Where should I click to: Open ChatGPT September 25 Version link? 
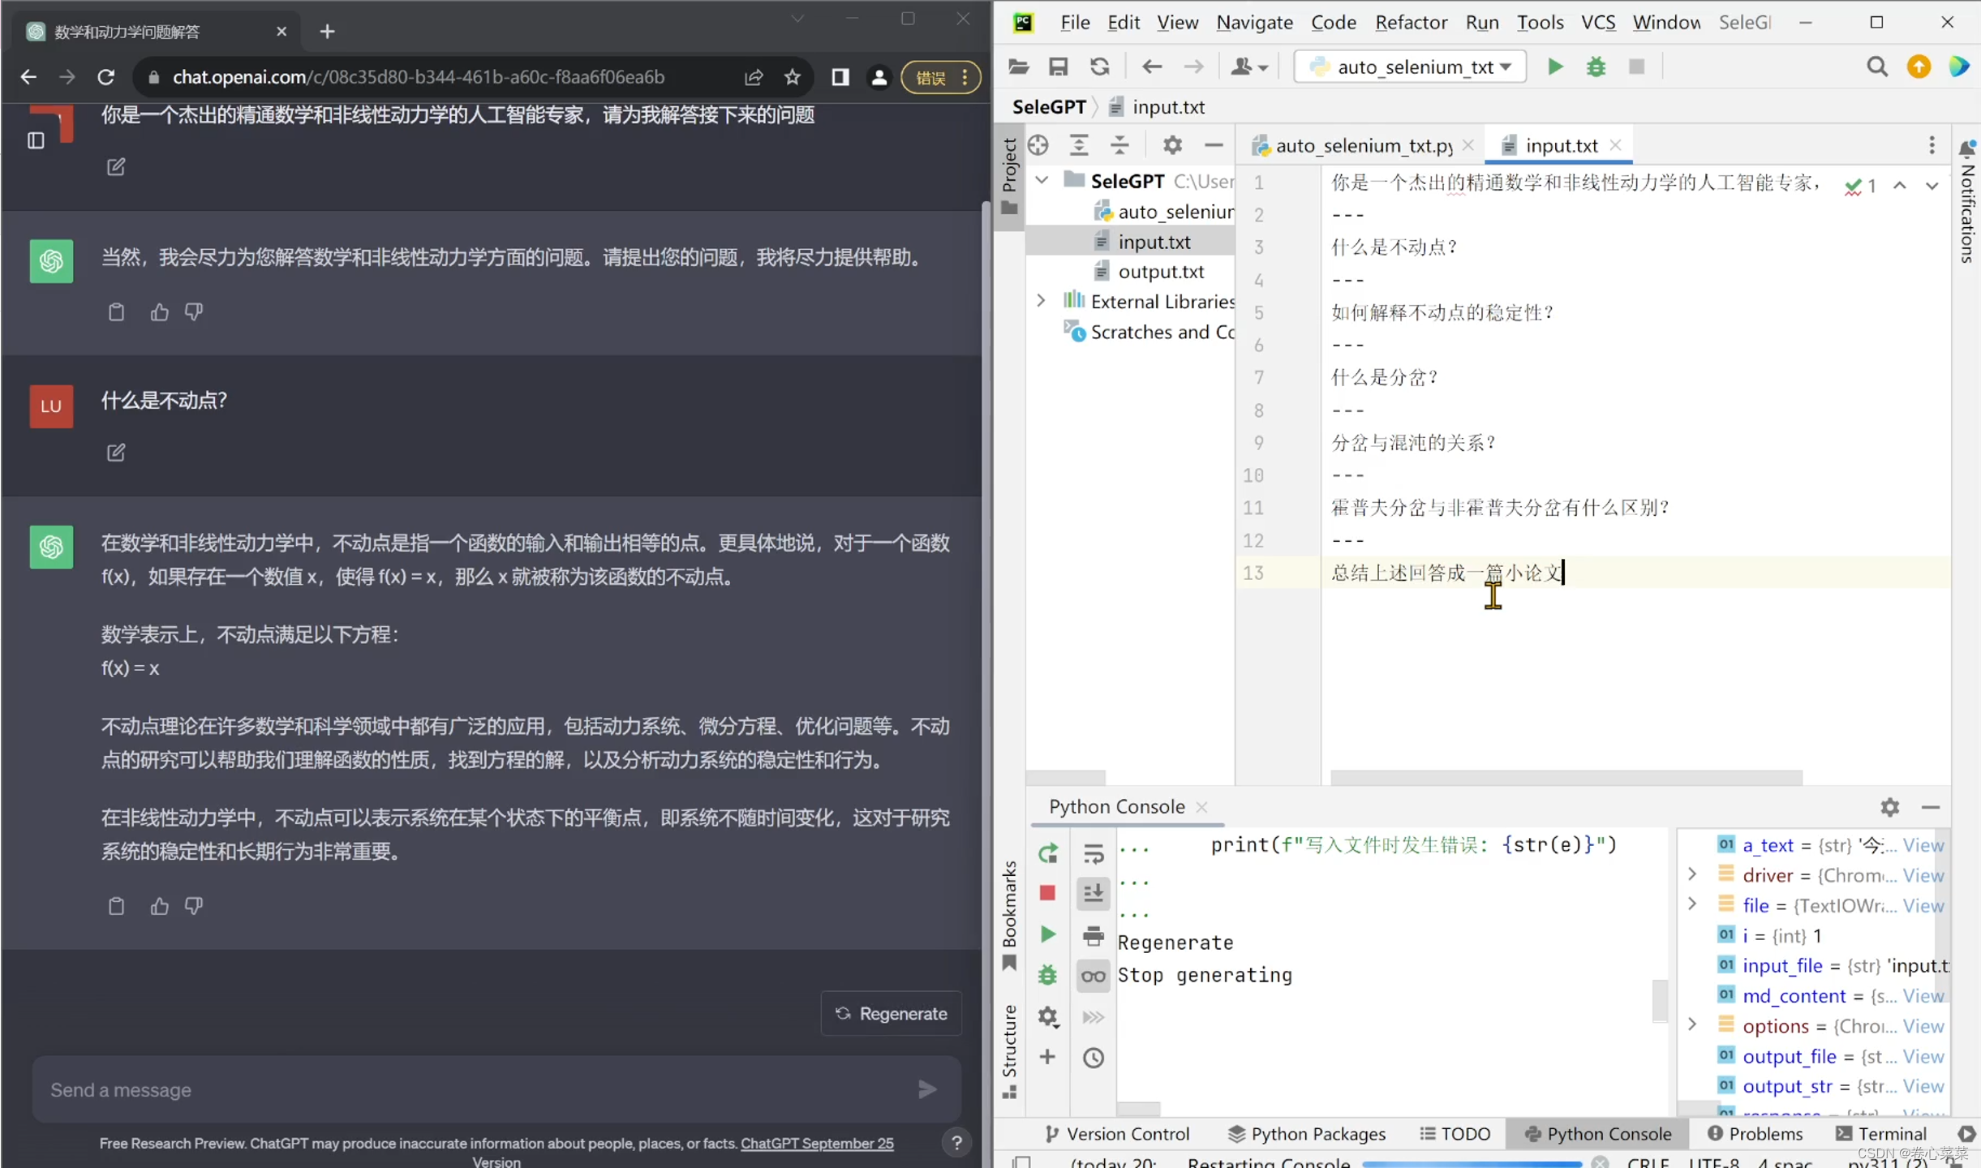(x=816, y=1143)
